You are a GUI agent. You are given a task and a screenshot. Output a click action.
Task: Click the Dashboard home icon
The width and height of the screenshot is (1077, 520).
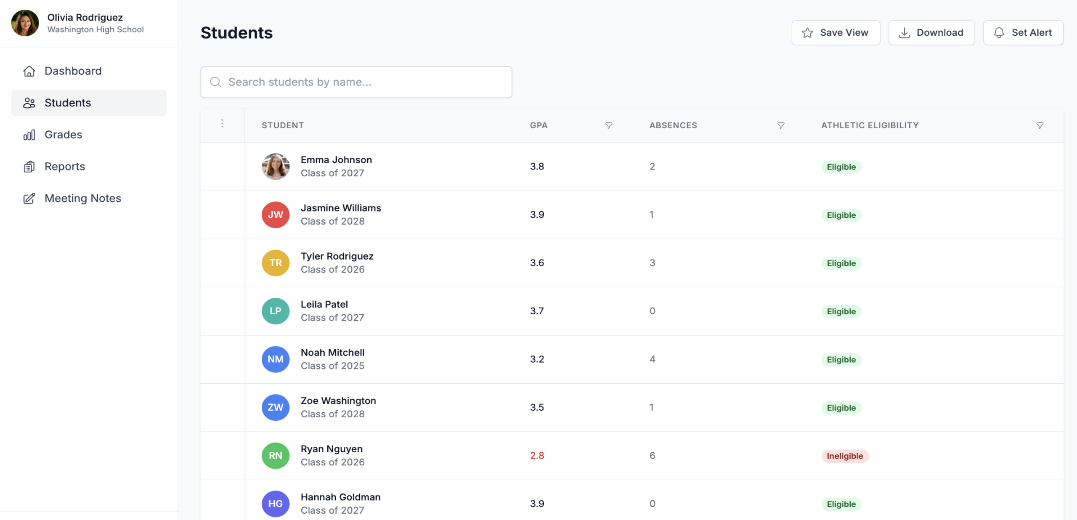coord(29,71)
